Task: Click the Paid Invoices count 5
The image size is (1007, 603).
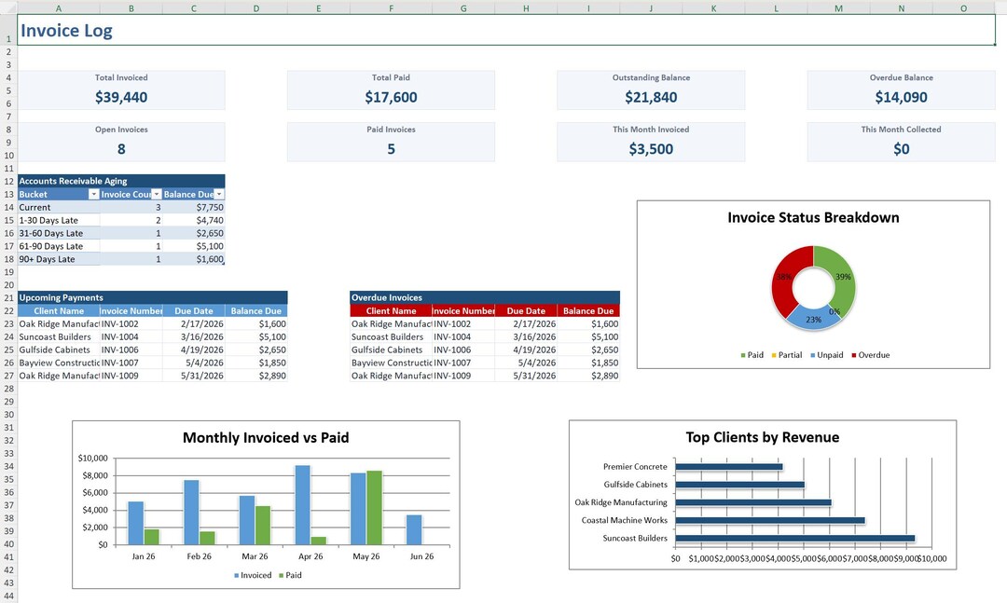Action: pyautogui.click(x=391, y=149)
